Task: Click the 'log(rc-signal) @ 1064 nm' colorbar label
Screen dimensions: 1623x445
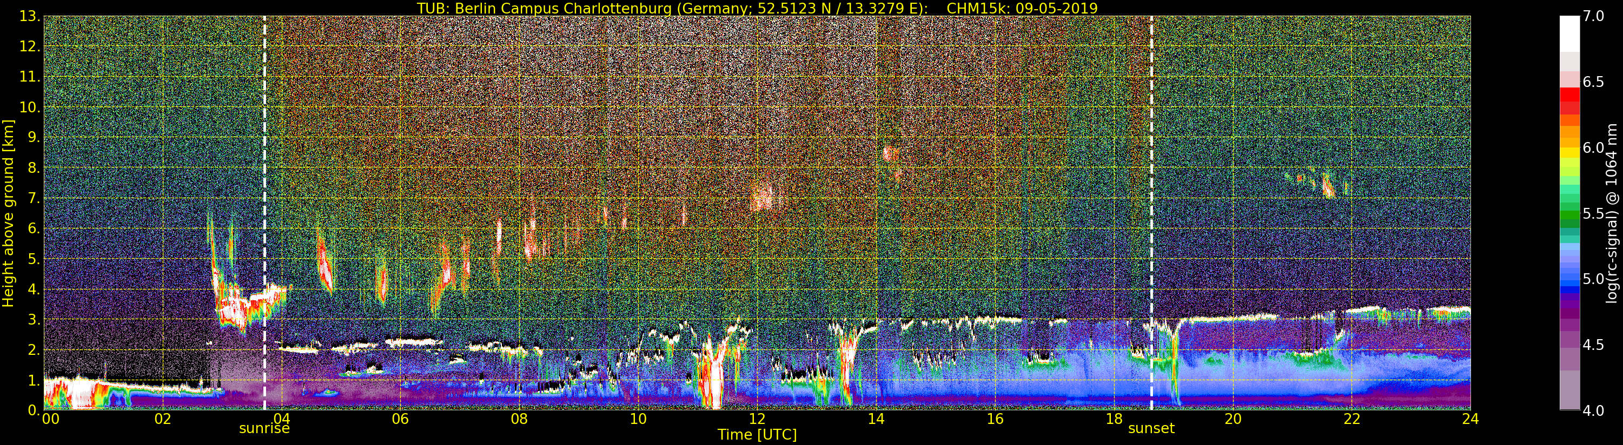Action: point(1611,213)
